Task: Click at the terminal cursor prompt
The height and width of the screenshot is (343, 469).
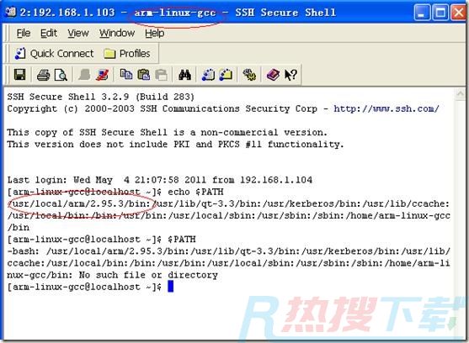Action: tap(170, 287)
